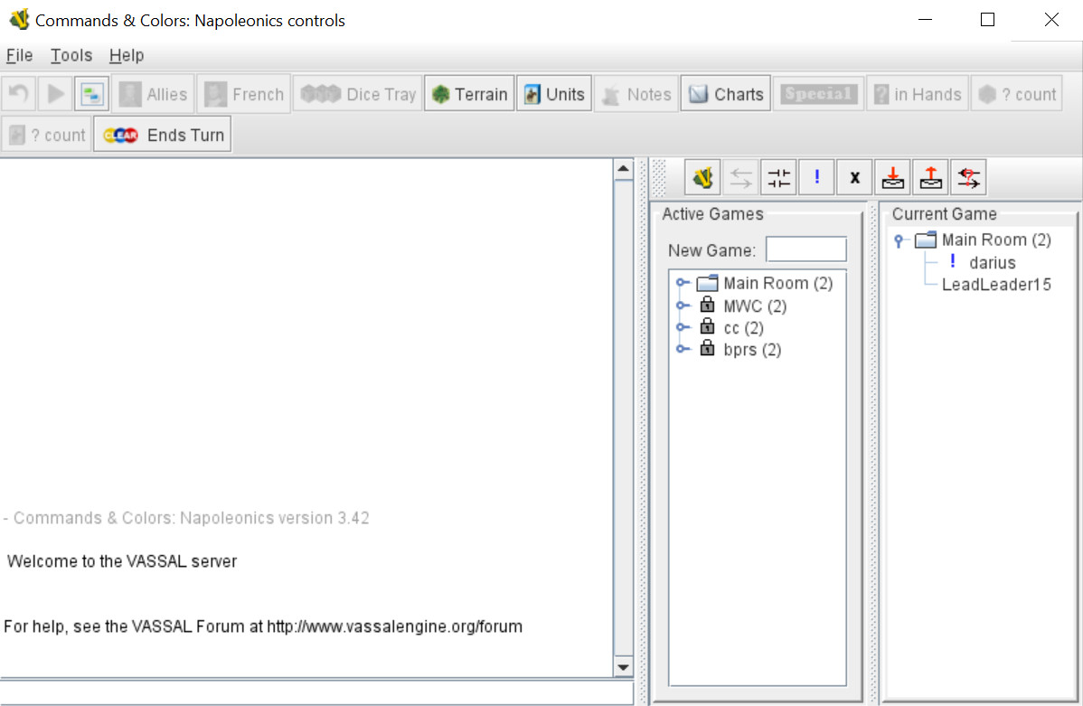
Task: Click the card ? count button
Action: [46, 134]
